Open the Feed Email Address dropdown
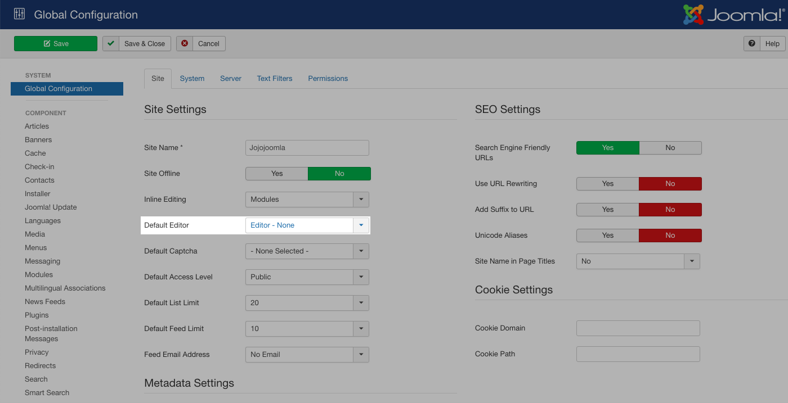This screenshot has height=403, width=788. pos(307,355)
